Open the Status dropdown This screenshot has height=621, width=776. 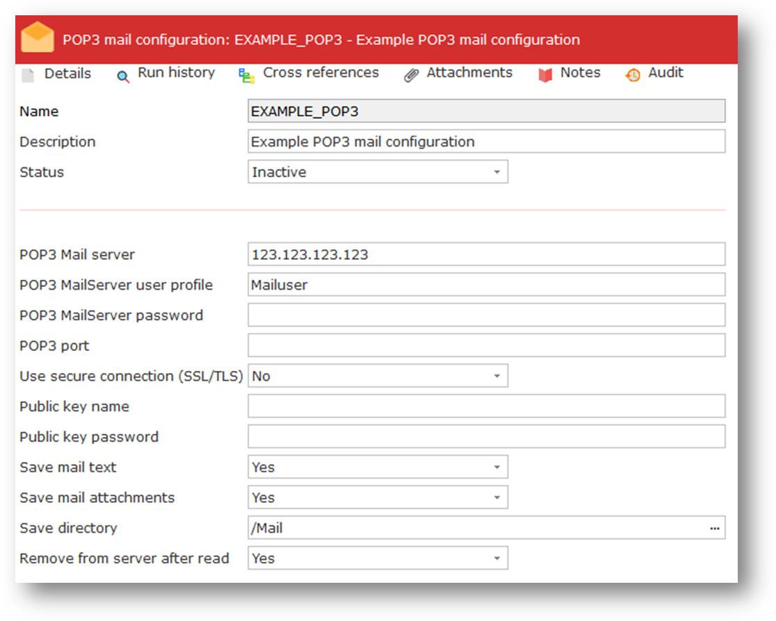click(x=496, y=172)
